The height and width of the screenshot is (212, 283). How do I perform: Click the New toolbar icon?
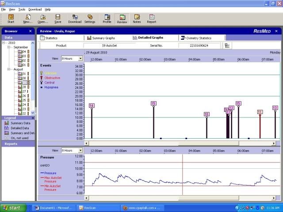click(x=27, y=18)
